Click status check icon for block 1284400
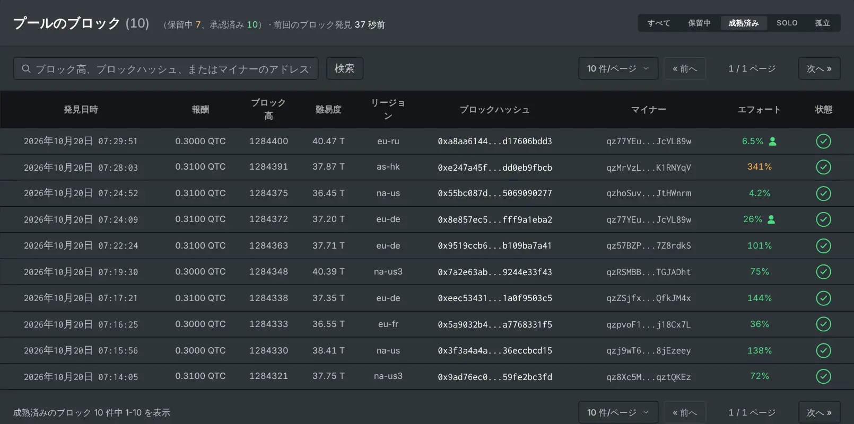Viewport: 854px width, 424px height. click(823, 141)
